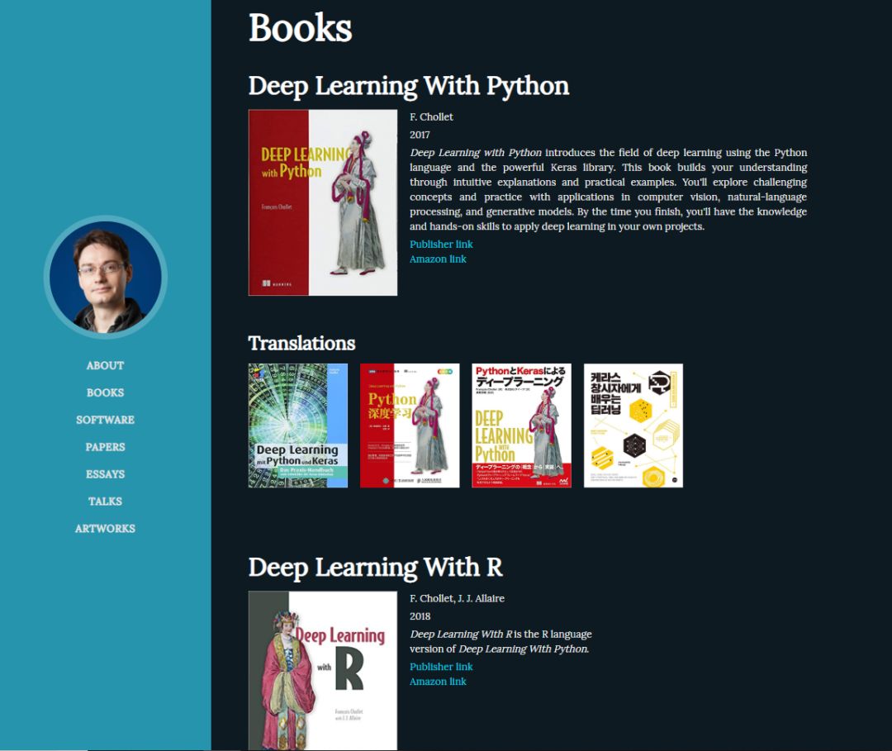Viewport: 892px width, 751px height.
Task: Open the ABOUT page in sidebar
Action: pos(105,366)
